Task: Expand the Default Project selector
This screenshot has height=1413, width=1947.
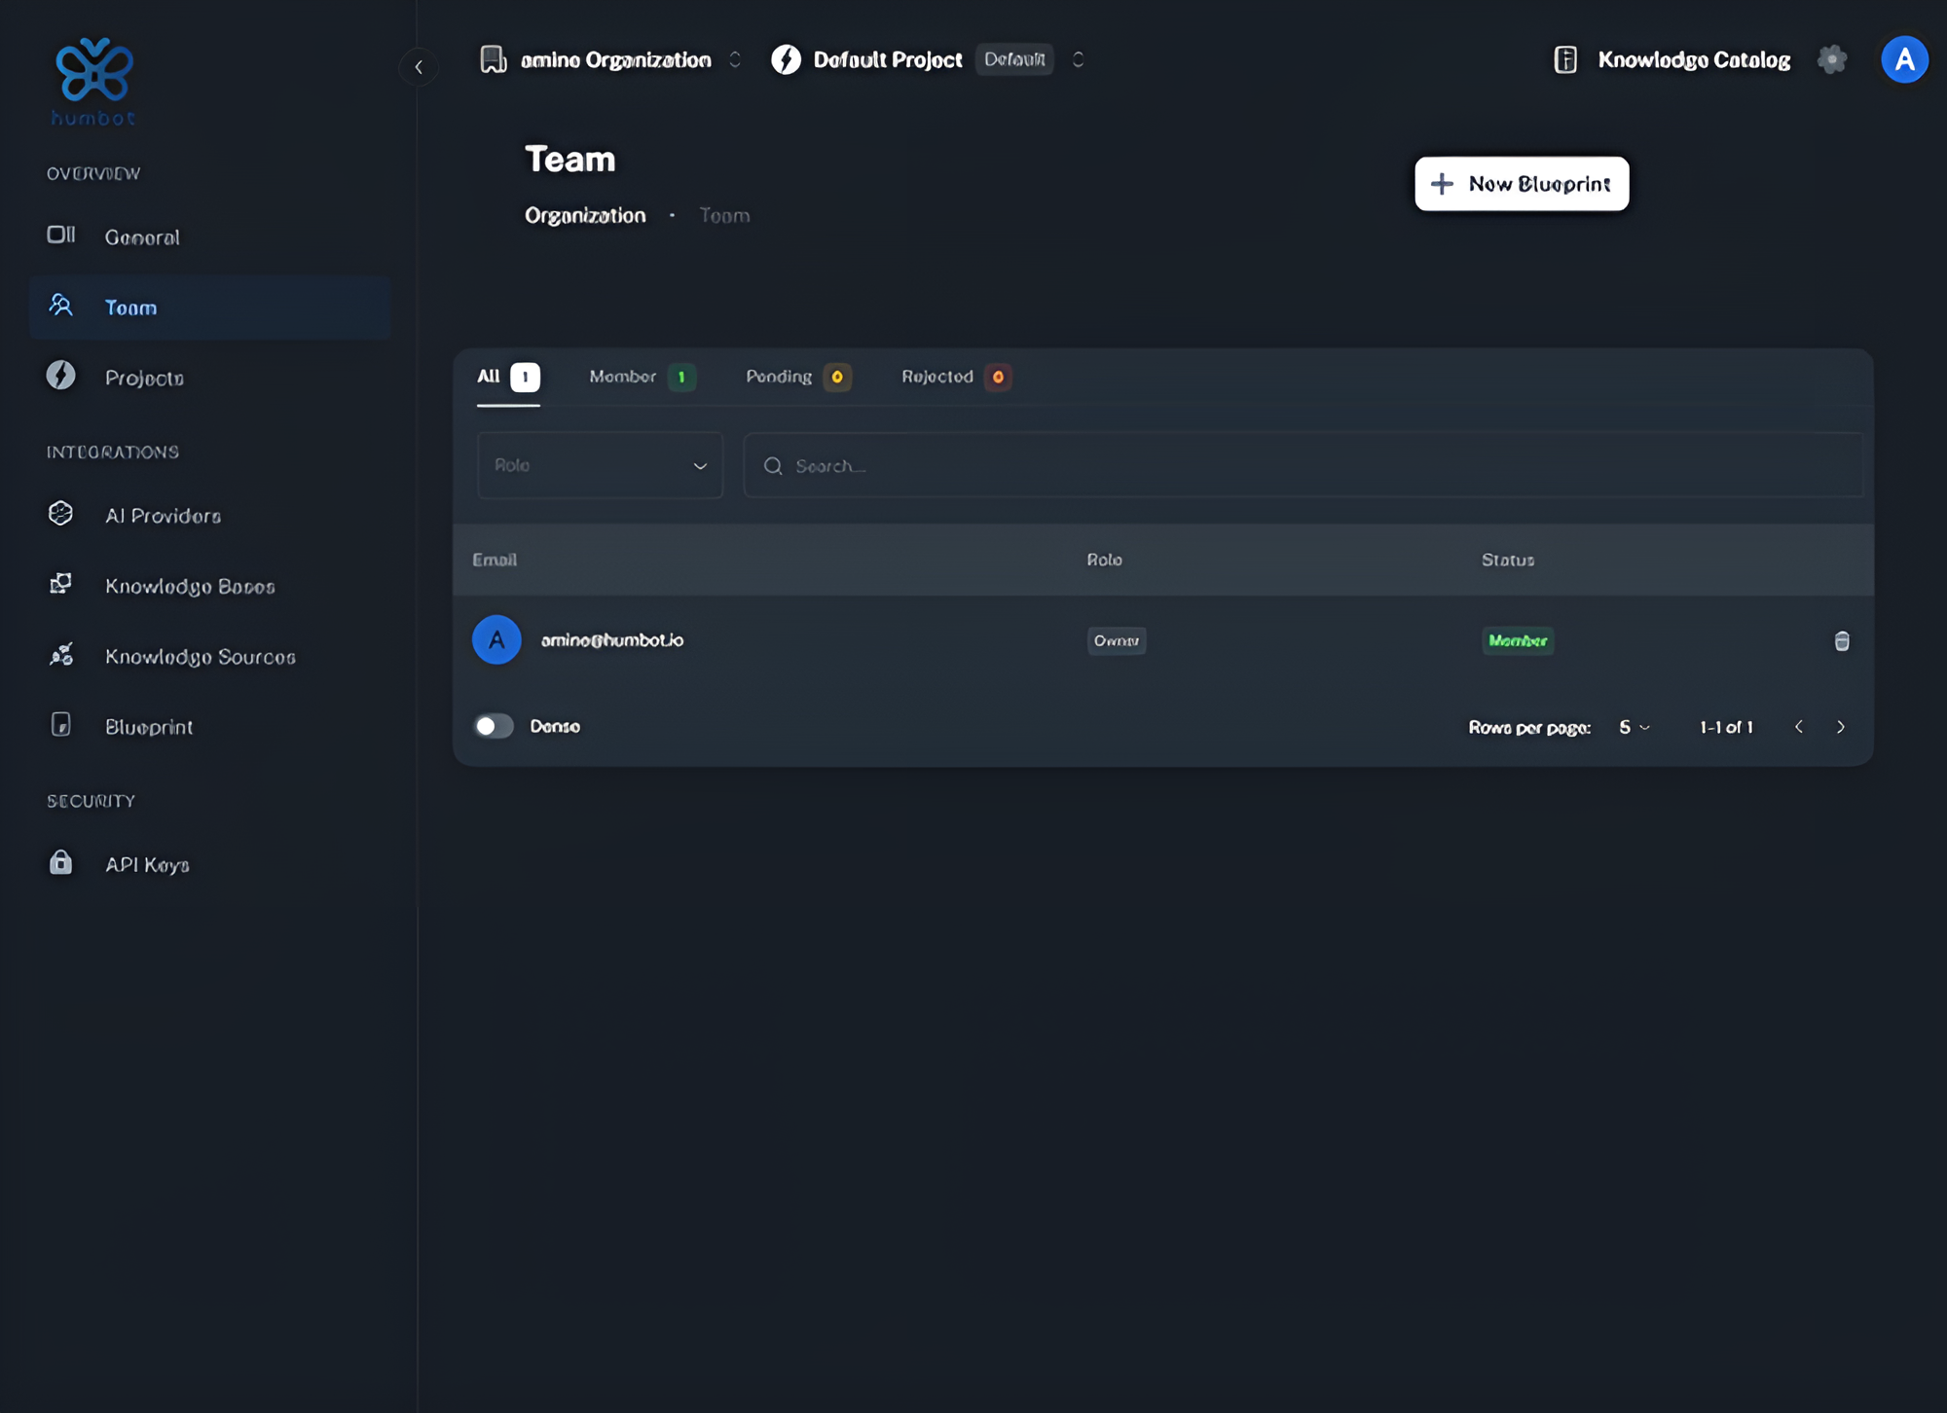Action: [1078, 59]
